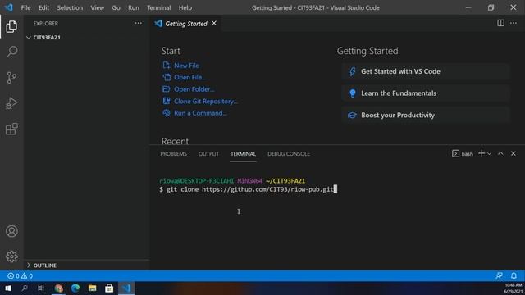Screen dimensions: 525x295
Task: Split the editor to the right
Action: pos(500,23)
